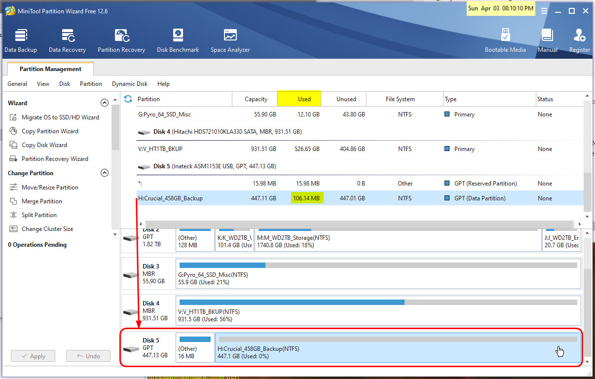Sort by the Partition column header

184,99
